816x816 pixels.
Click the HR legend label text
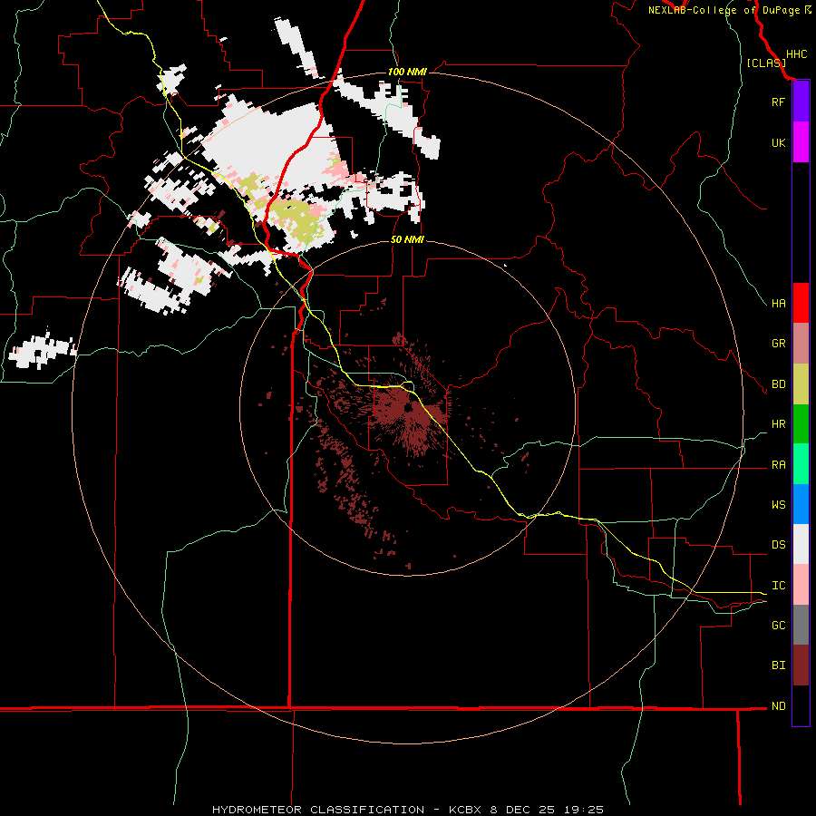click(778, 424)
